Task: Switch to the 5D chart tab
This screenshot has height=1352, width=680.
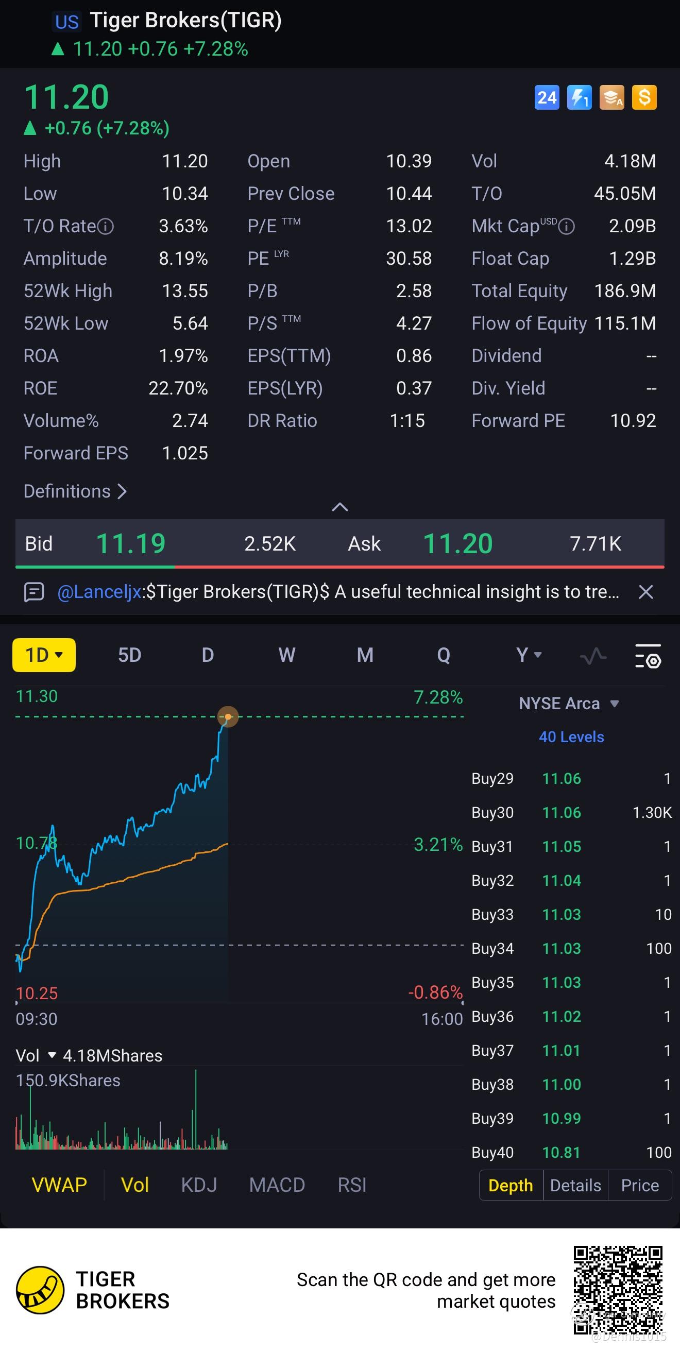Action: (x=130, y=655)
